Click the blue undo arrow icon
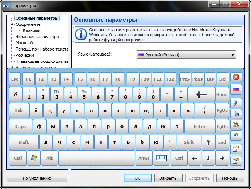 [236, 136]
